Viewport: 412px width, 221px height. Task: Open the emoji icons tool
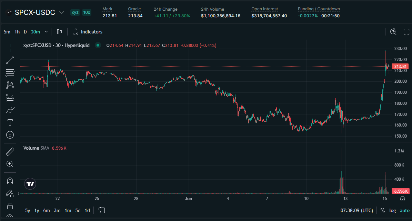(x=10, y=135)
